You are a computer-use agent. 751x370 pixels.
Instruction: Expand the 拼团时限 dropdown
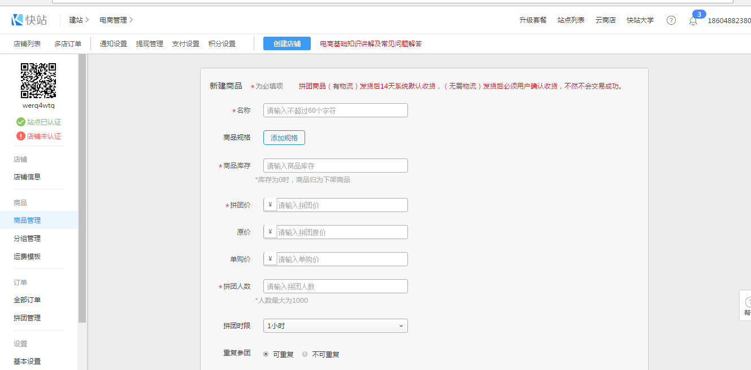335,326
